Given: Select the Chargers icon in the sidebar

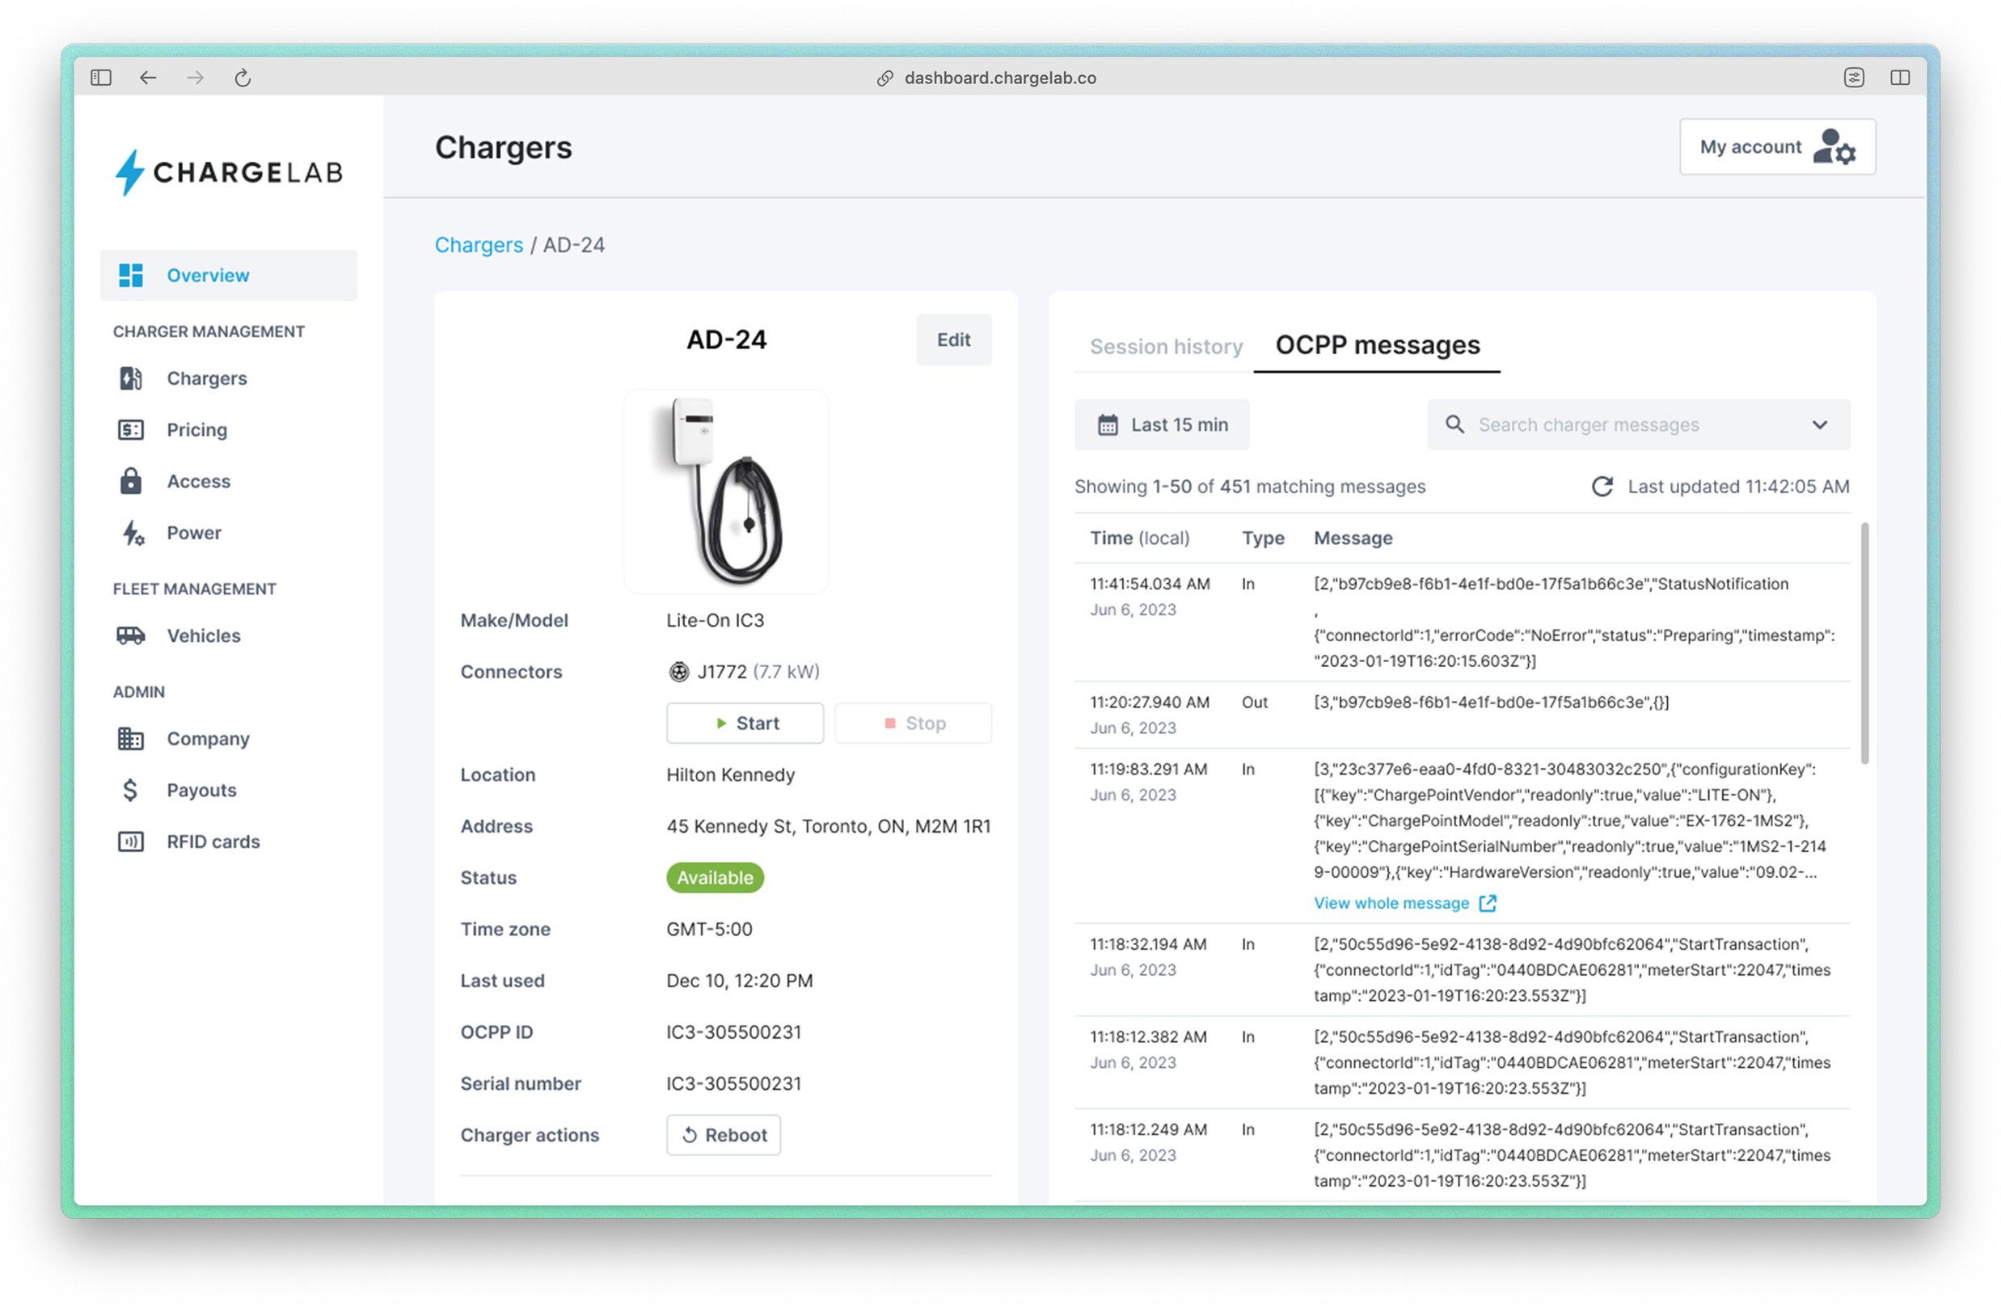Looking at the screenshot, I should pyautogui.click(x=130, y=378).
